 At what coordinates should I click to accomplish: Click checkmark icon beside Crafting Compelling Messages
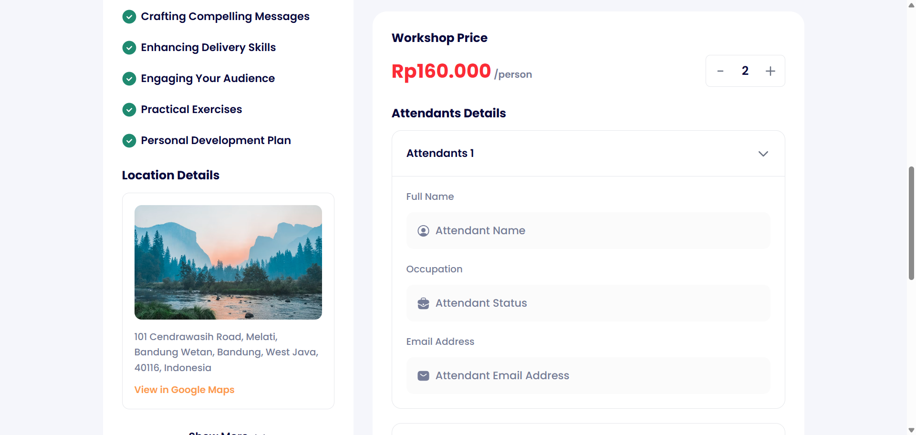tap(129, 17)
